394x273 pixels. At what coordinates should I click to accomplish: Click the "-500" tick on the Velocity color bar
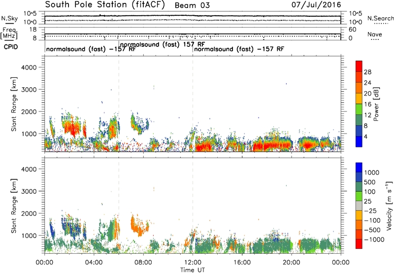click(372, 230)
